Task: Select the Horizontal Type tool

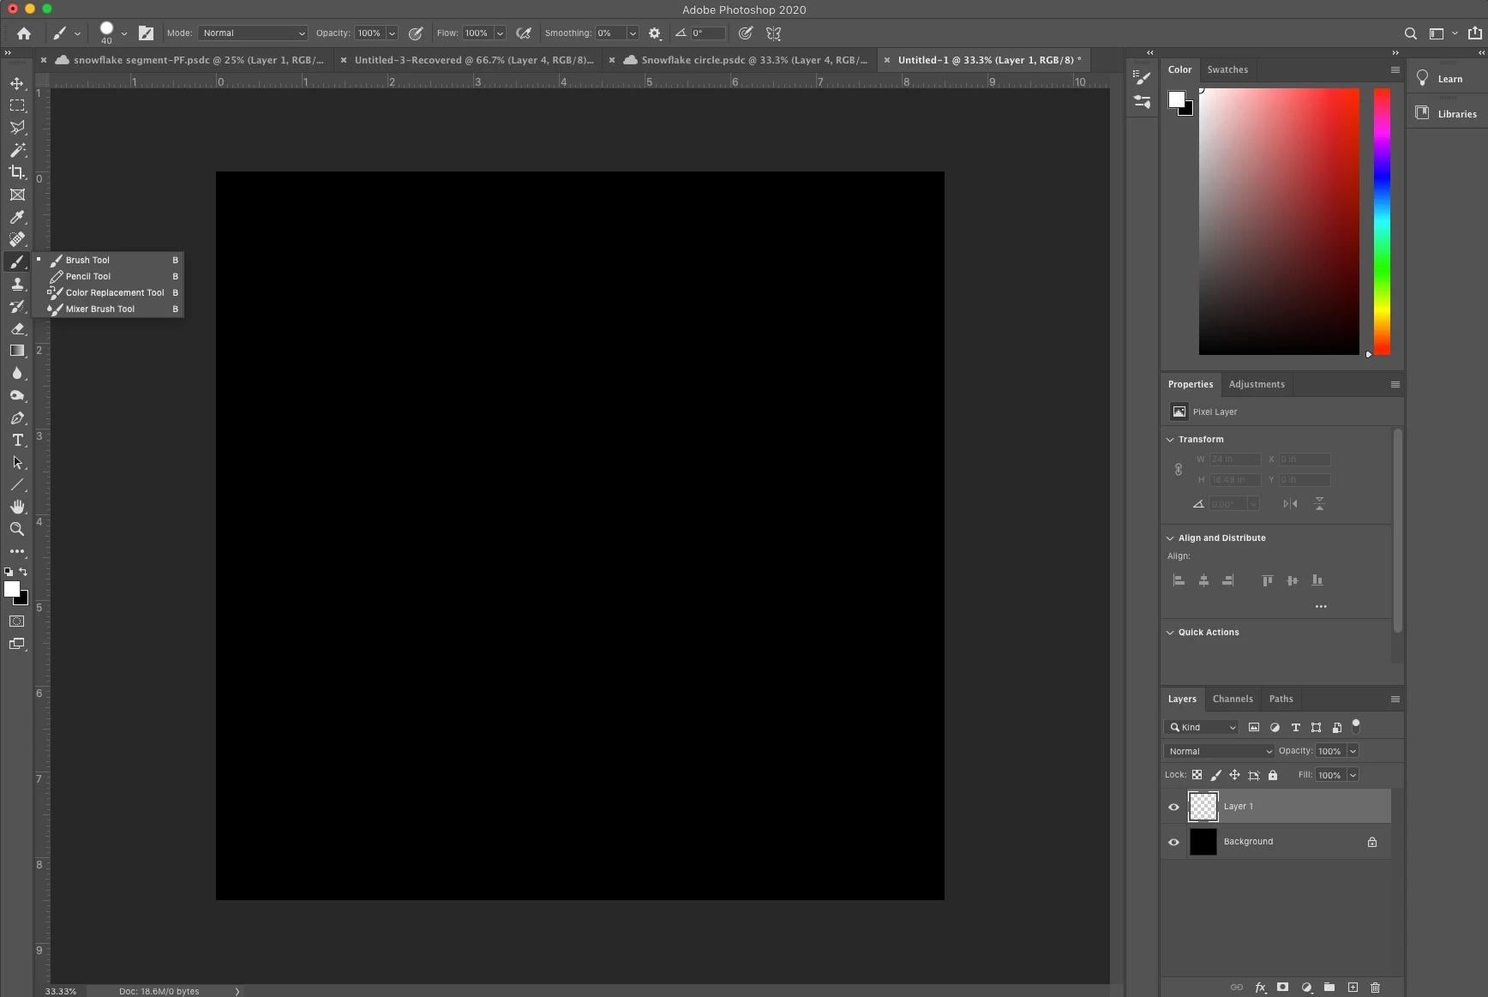Action: pyautogui.click(x=16, y=440)
